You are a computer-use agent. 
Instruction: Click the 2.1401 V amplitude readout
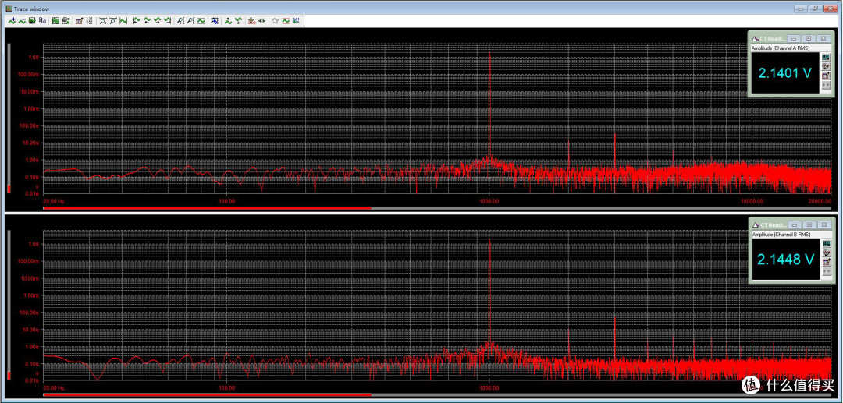tap(784, 73)
